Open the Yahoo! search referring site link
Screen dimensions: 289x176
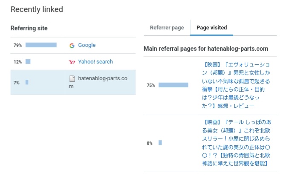[x=95, y=61]
